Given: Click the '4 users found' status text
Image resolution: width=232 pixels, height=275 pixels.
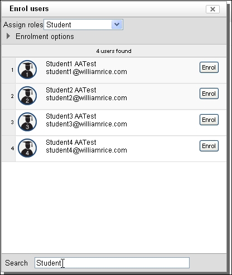Looking at the screenshot, I should (x=114, y=51).
